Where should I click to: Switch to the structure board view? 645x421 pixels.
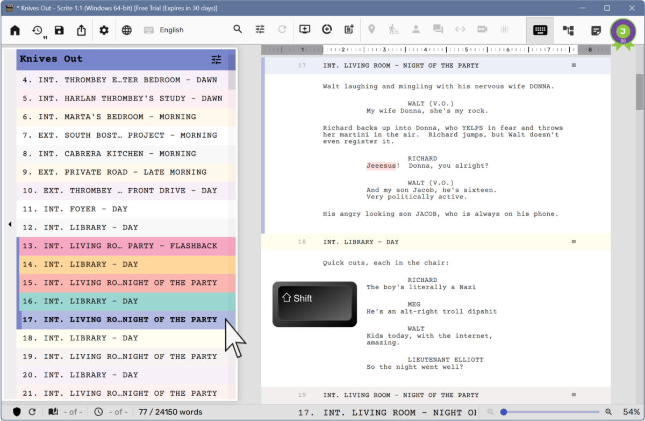[x=568, y=31]
